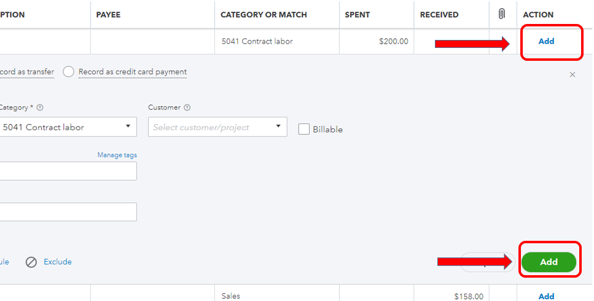The height and width of the screenshot is (301, 594).
Task: Click the Exclude link text
Action: pos(58,262)
